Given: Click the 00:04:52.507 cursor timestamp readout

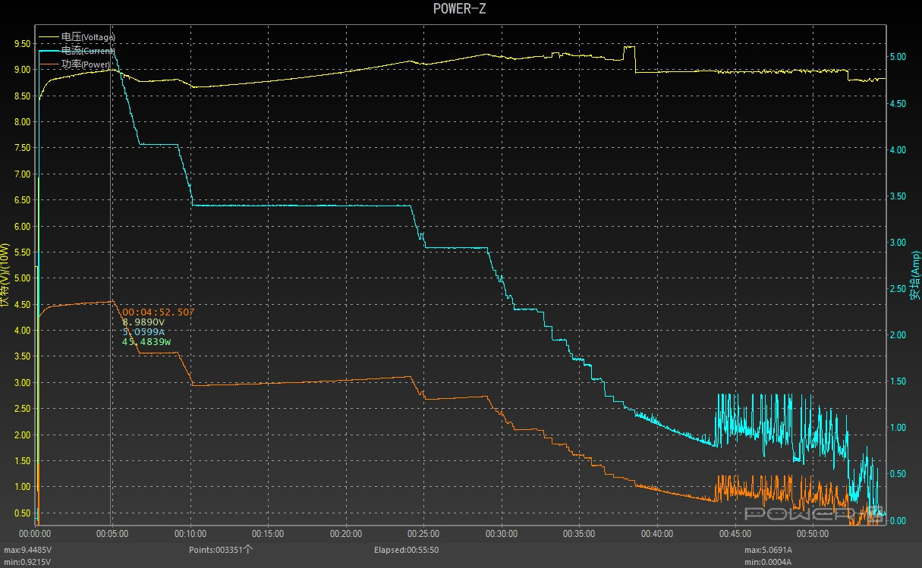Looking at the screenshot, I should (158, 312).
